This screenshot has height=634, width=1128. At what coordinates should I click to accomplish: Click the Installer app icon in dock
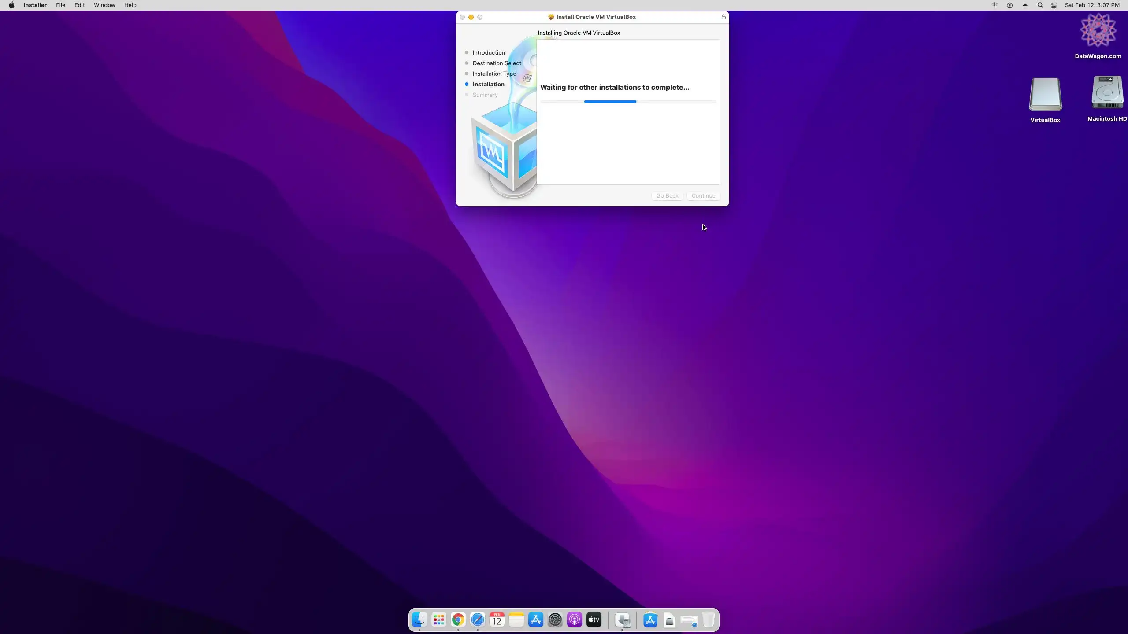623,620
